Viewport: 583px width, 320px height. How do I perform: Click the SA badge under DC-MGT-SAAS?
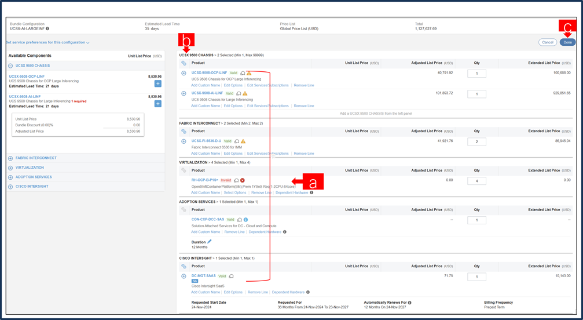click(195, 281)
